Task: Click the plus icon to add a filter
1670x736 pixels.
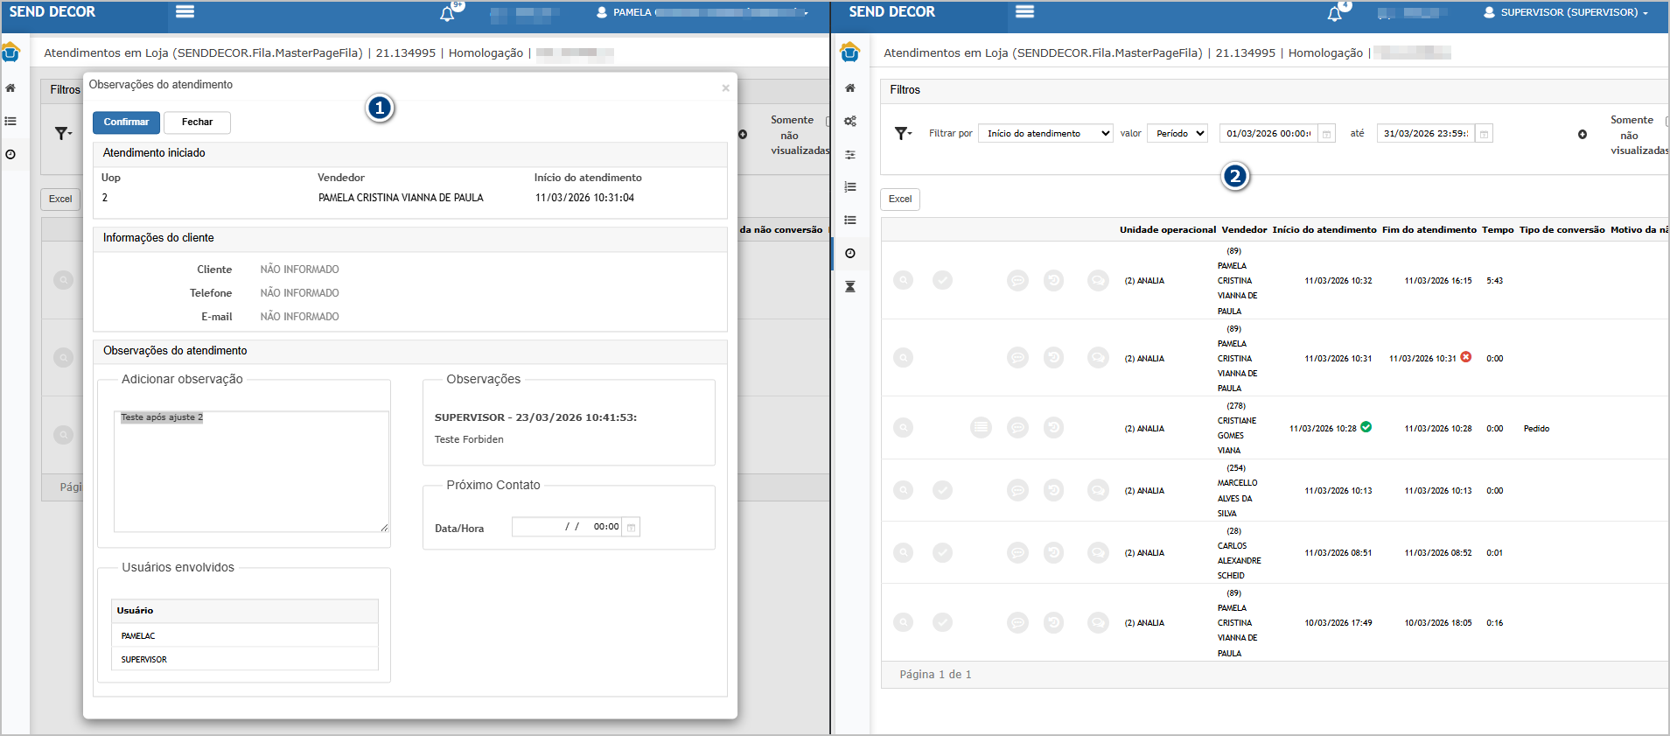Action: [x=1582, y=135]
